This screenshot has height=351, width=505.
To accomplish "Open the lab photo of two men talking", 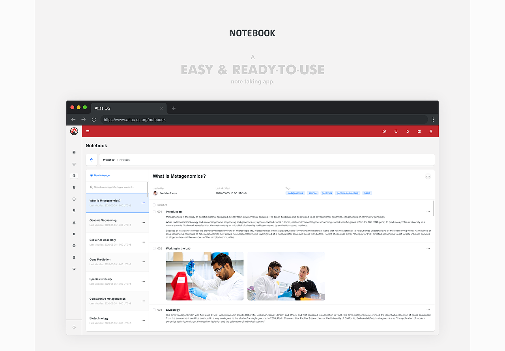I will pyautogui.click(x=286, y=276).
